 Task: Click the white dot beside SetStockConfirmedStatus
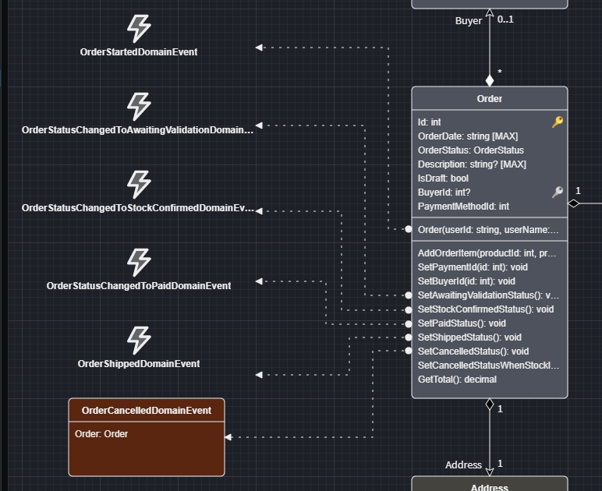pos(409,309)
